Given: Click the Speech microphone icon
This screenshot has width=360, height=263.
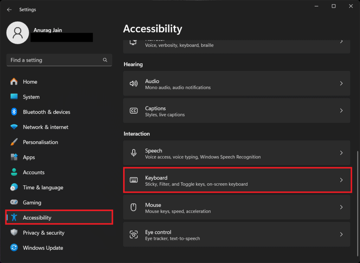Looking at the screenshot, I should click(134, 153).
